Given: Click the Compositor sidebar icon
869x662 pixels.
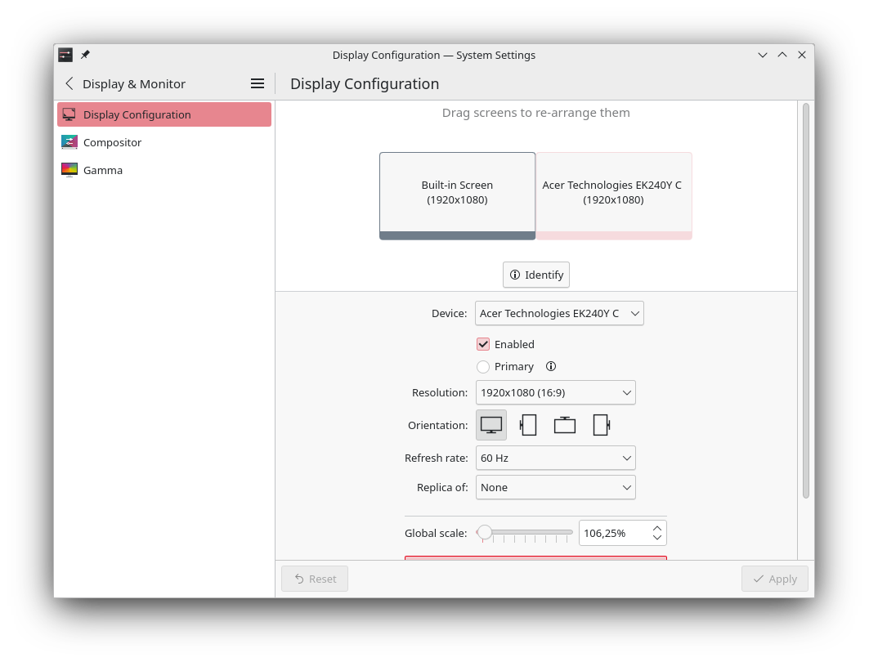Looking at the screenshot, I should [x=69, y=142].
